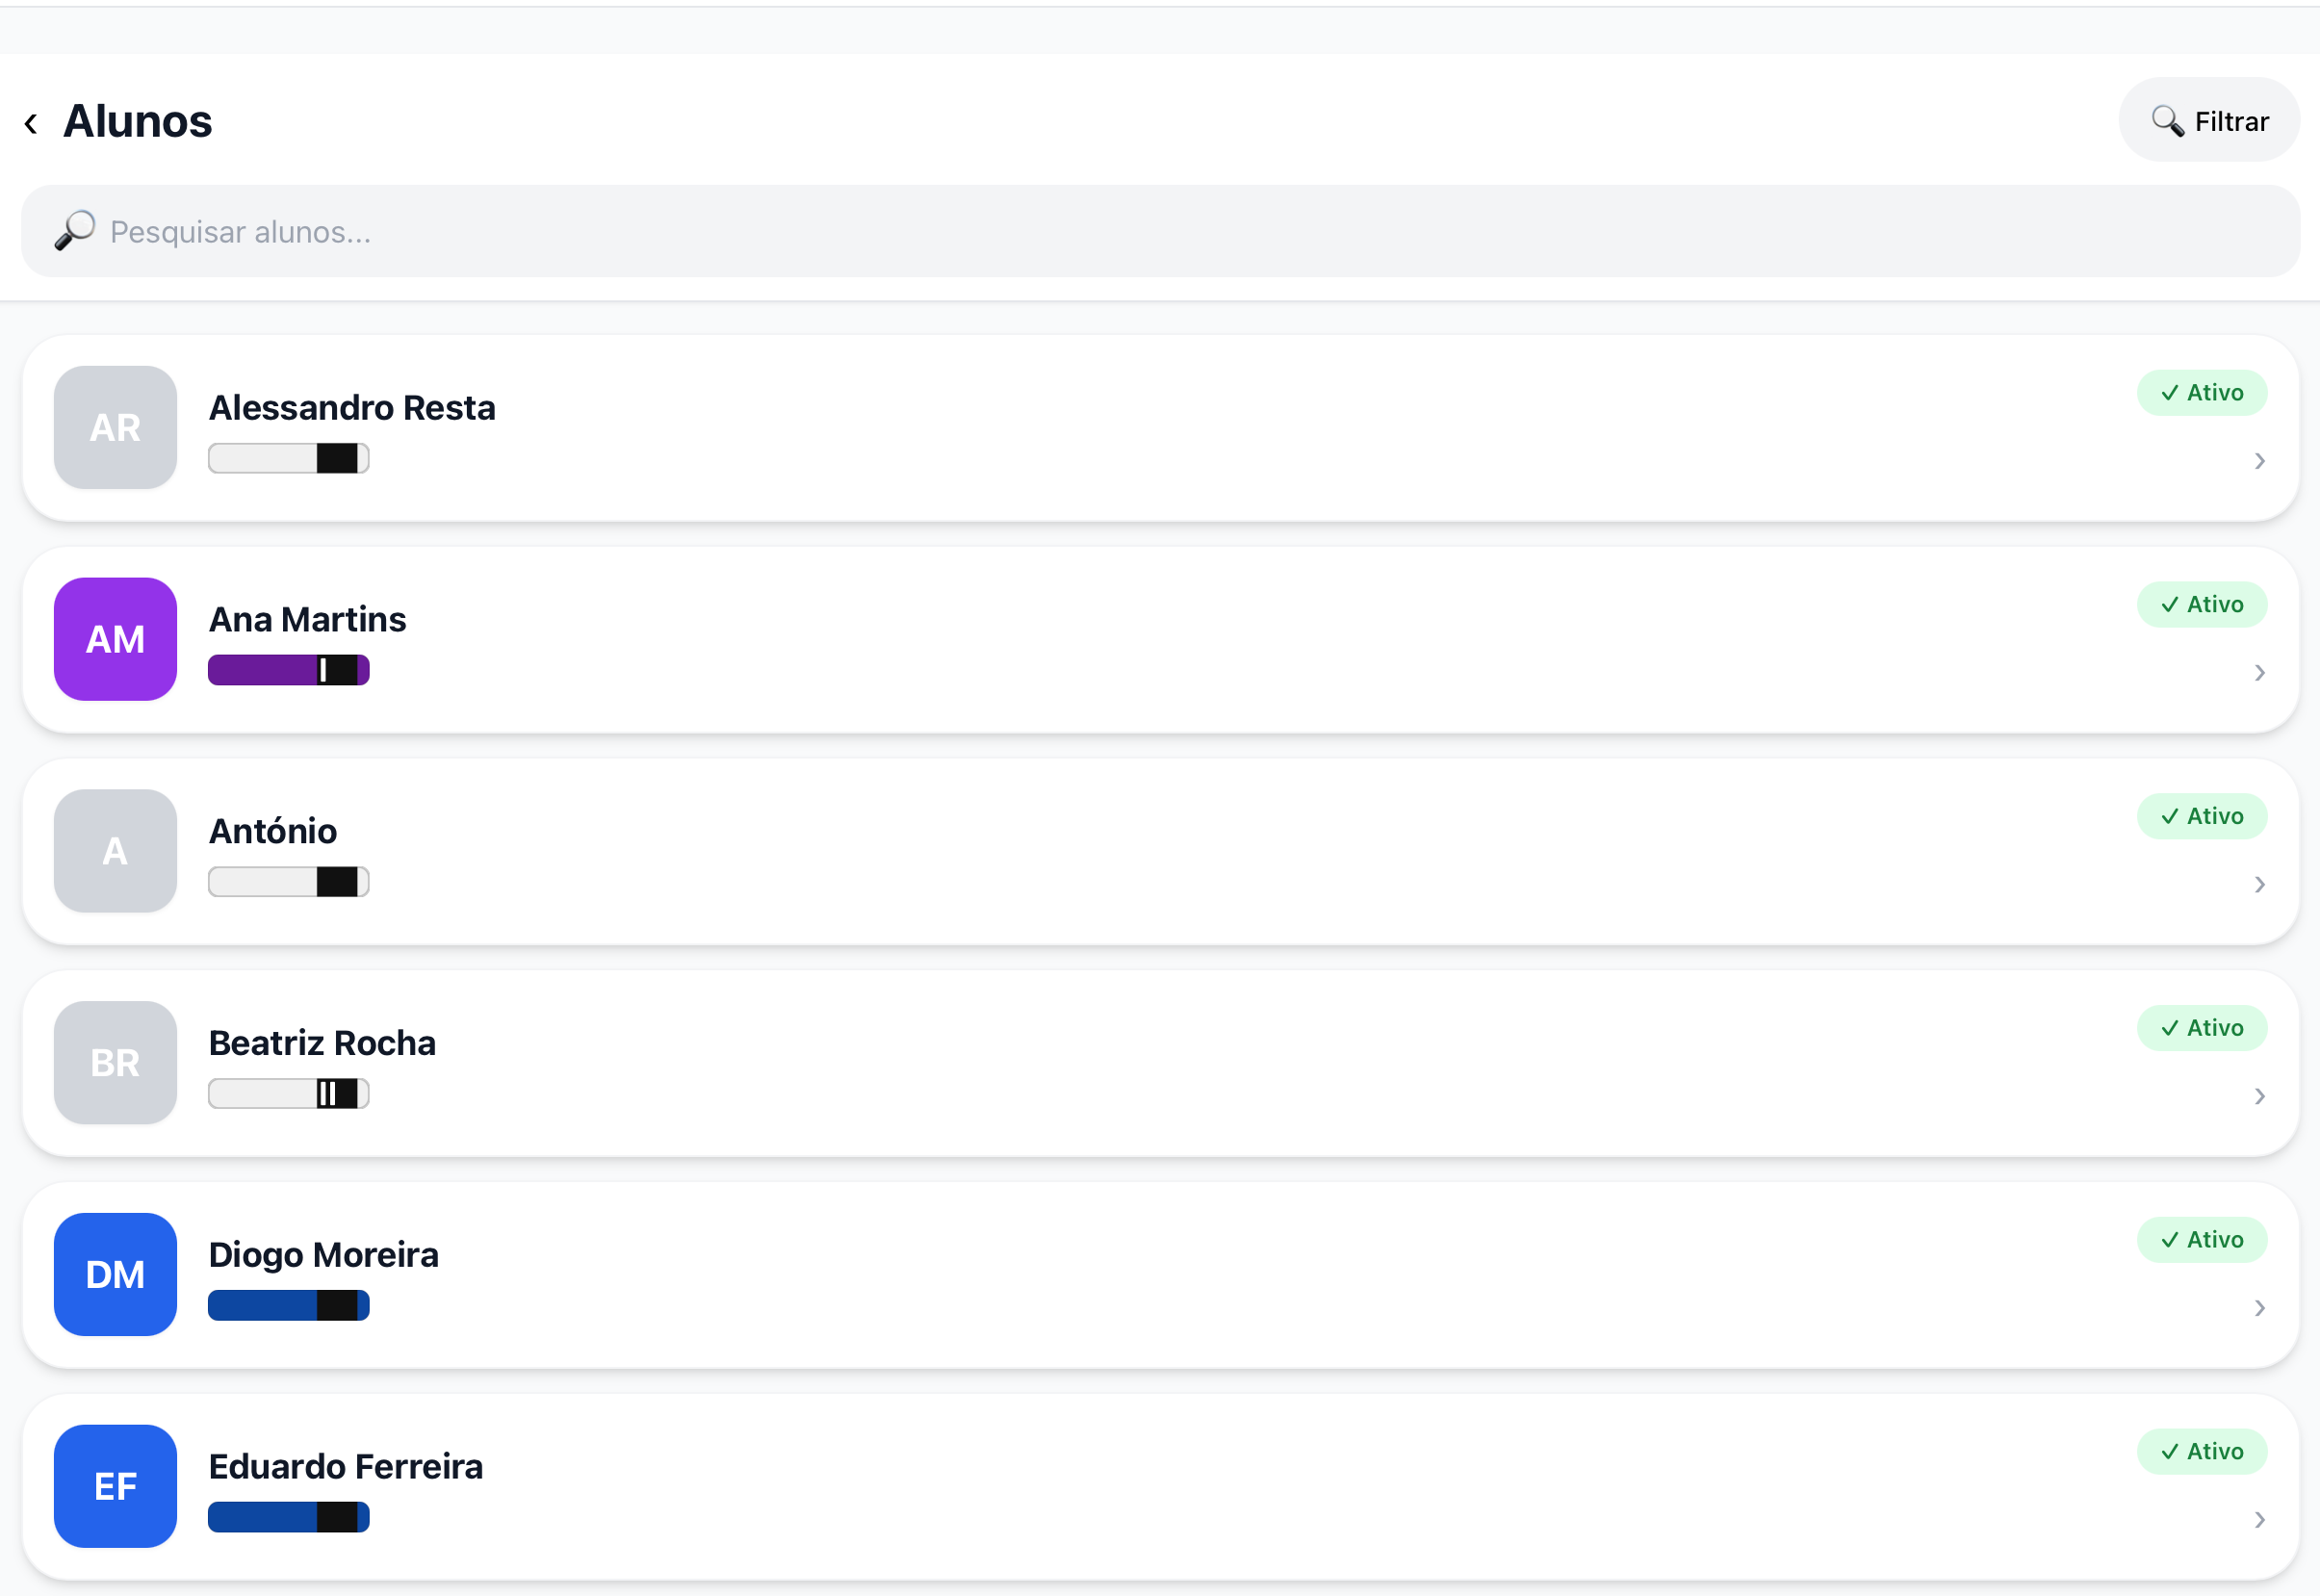Click the magnifying glass in the search bar
This screenshot has height=1596, width=2320.
tap(75, 231)
